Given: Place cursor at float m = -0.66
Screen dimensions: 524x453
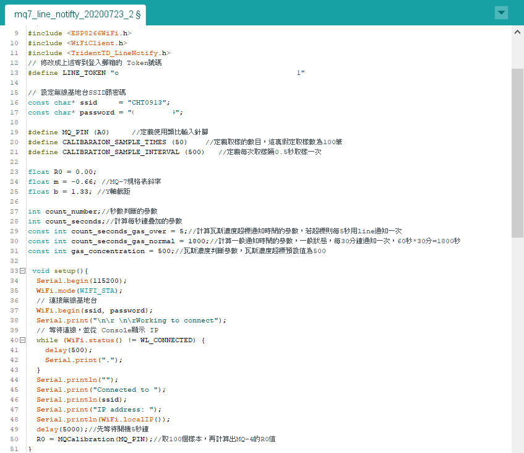Looking at the screenshot, I should (x=62, y=182).
